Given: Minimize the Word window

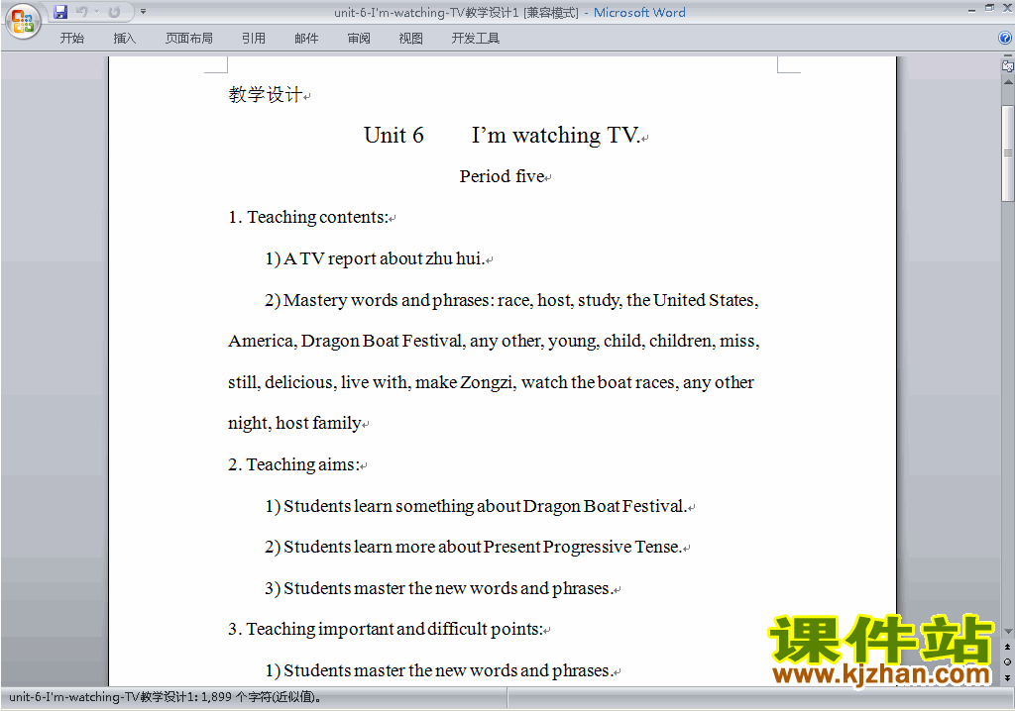Looking at the screenshot, I should [x=971, y=10].
